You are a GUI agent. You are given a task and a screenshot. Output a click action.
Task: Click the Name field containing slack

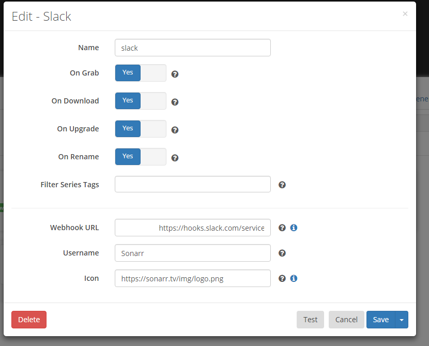click(192, 48)
